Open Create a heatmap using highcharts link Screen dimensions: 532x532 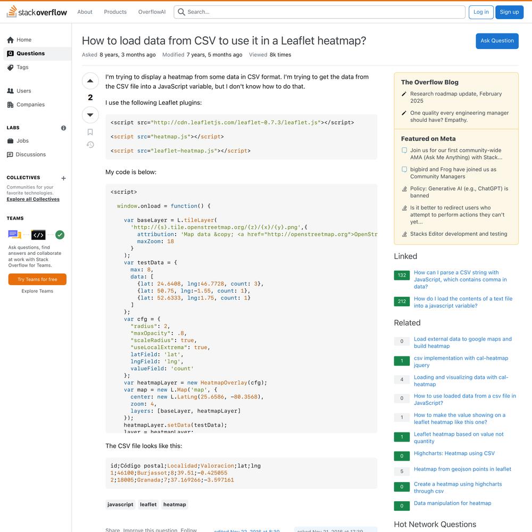458,487
